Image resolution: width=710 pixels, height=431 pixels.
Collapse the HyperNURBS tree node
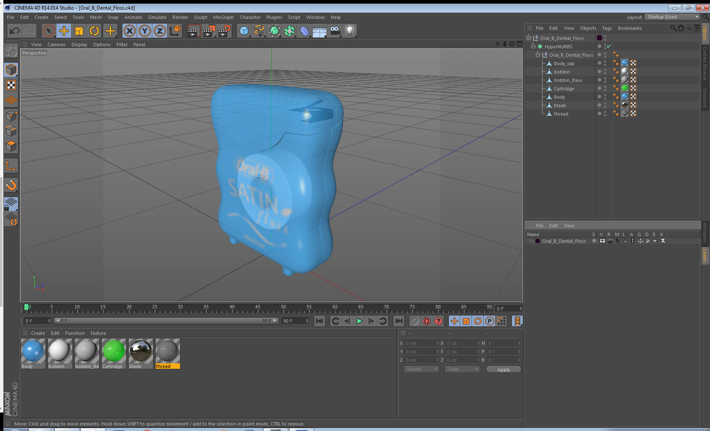(x=533, y=46)
